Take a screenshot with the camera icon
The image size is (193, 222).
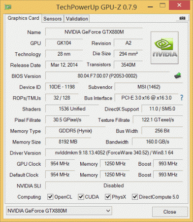[182, 18]
